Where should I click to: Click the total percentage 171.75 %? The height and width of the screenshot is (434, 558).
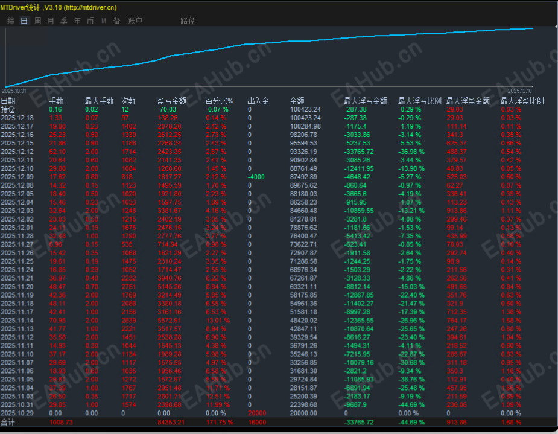[x=220, y=423]
